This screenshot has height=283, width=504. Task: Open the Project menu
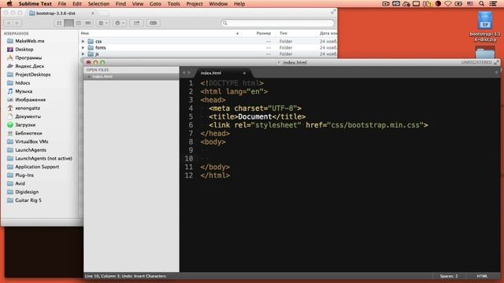(195, 4)
